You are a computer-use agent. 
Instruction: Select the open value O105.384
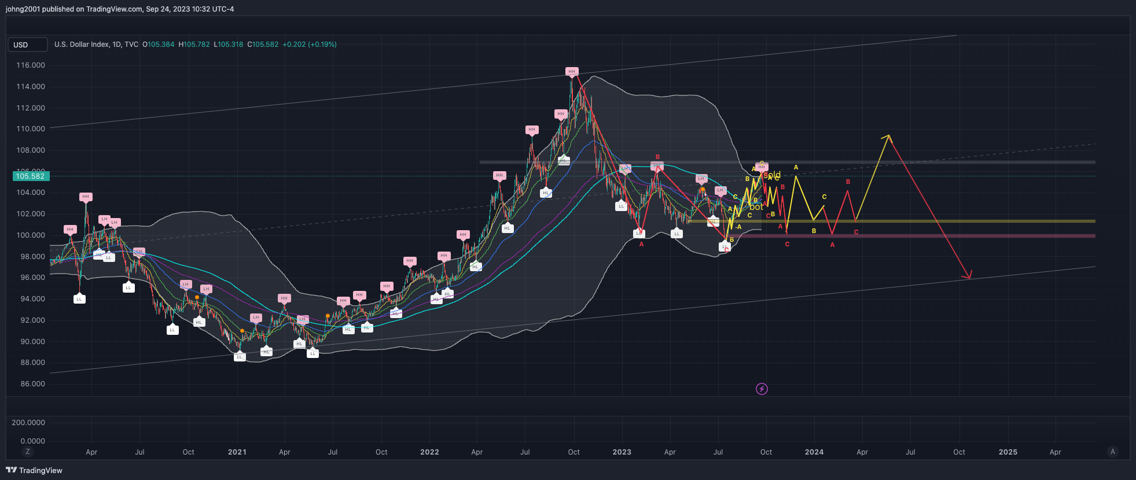tap(158, 45)
